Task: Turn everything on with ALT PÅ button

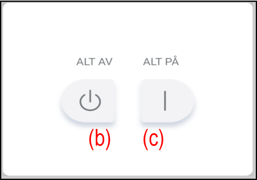Action: (x=167, y=101)
